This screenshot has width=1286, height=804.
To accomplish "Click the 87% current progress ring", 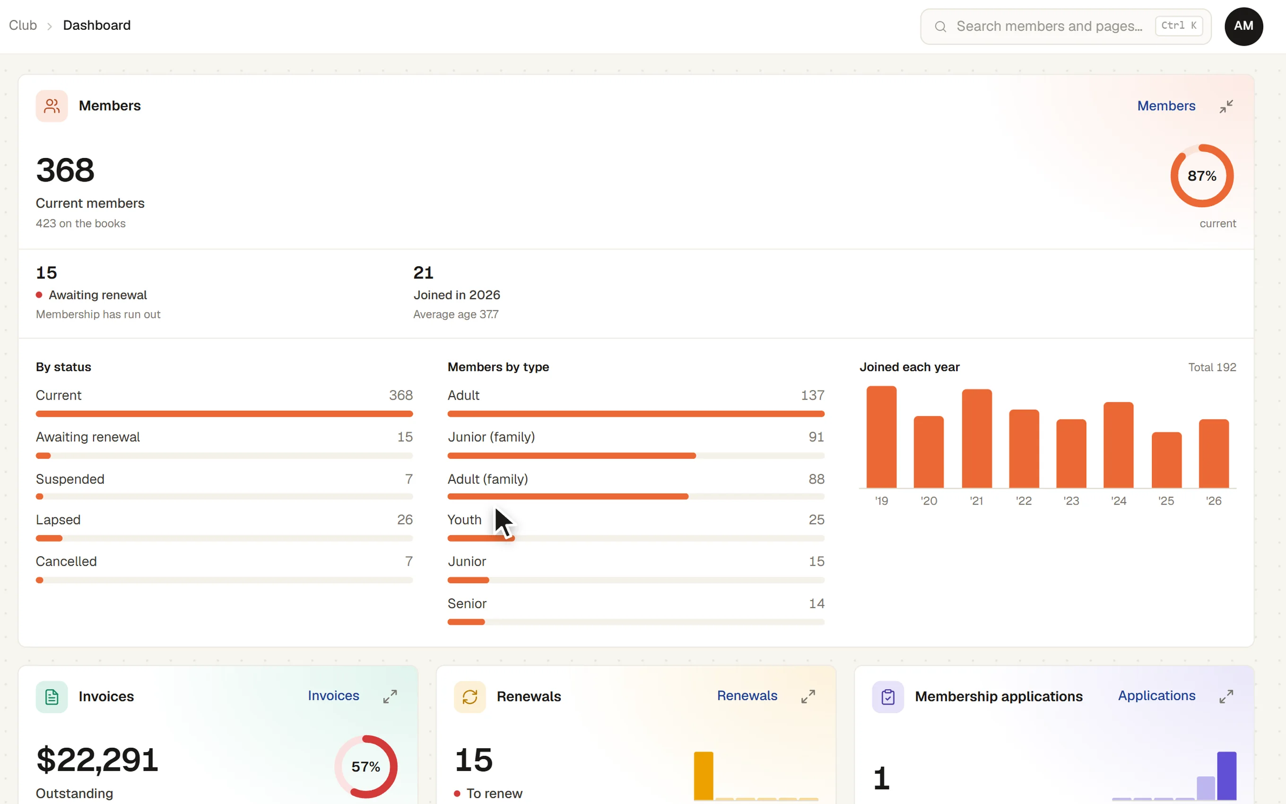I will pos(1201,175).
